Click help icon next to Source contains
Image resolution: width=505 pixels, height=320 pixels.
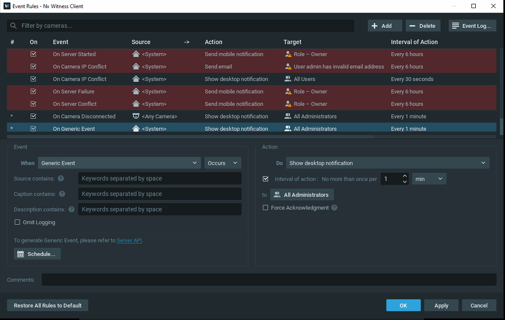point(61,179)
